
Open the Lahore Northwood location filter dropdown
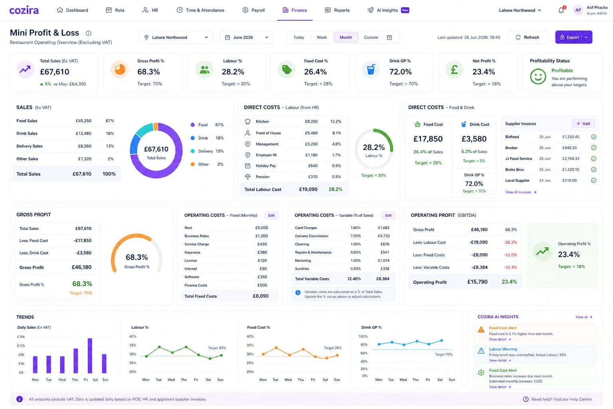(x=175, y=37)
